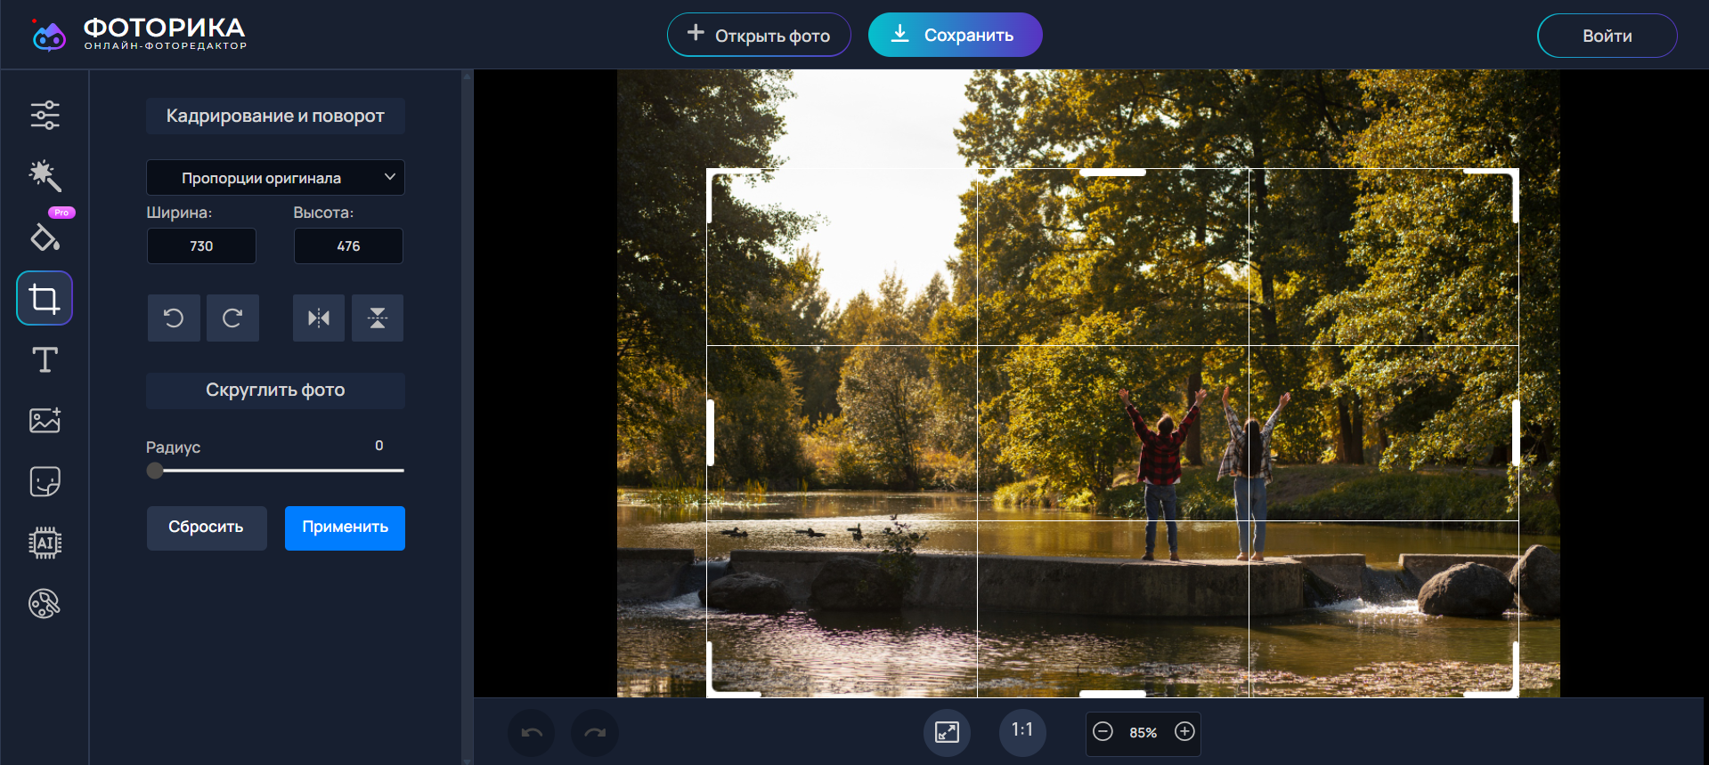Open the add image overlay tool
Viewport: 1709px width, 765px height.
point(45,420)
